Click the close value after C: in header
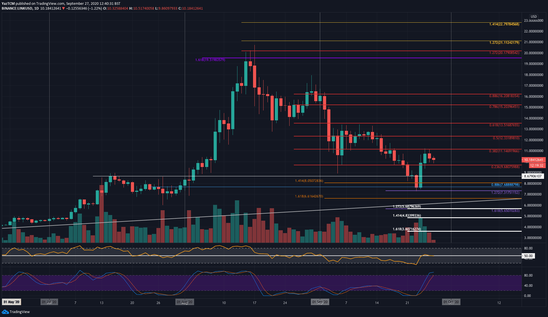 192,8
